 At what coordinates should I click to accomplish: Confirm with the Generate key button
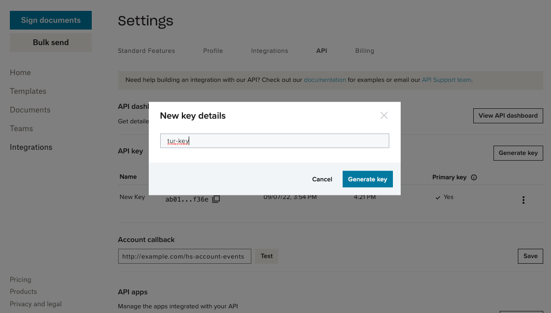tap(368, 179)
